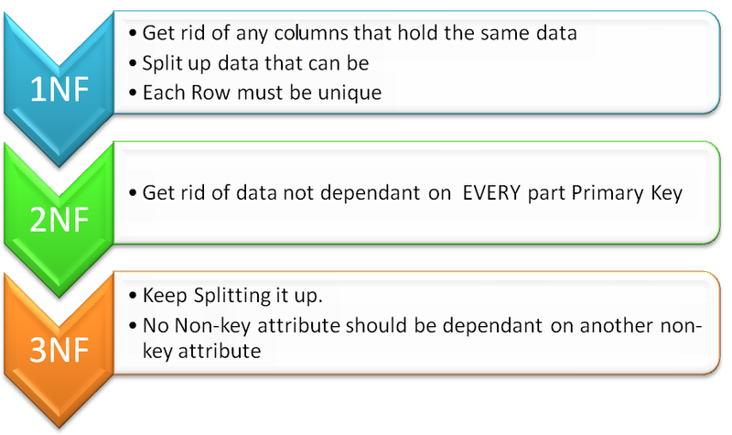Click 'Each Row must be unique' line

point(255,92)
